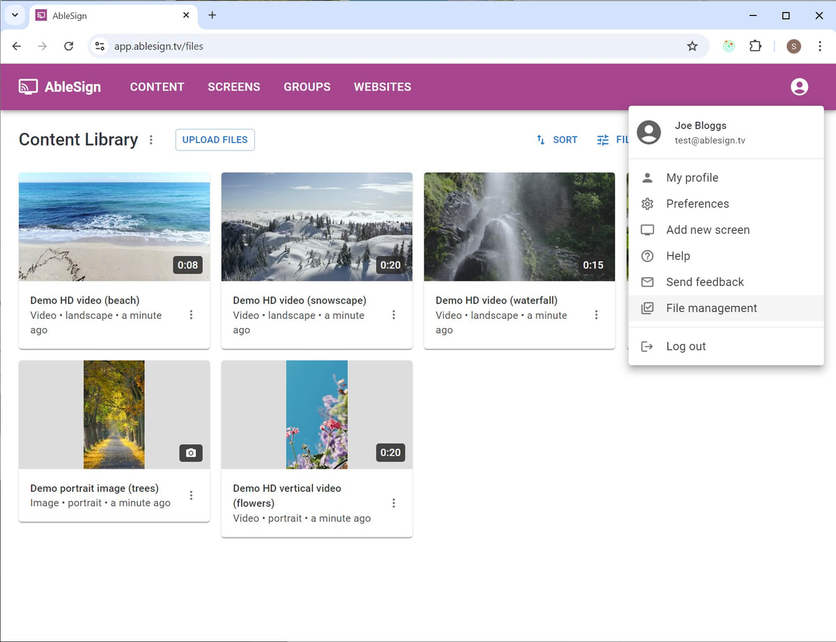Viewport: 836px width, 642px height.
Task: Open options for Demo portrait image (trees)
Action: point(191,495)
